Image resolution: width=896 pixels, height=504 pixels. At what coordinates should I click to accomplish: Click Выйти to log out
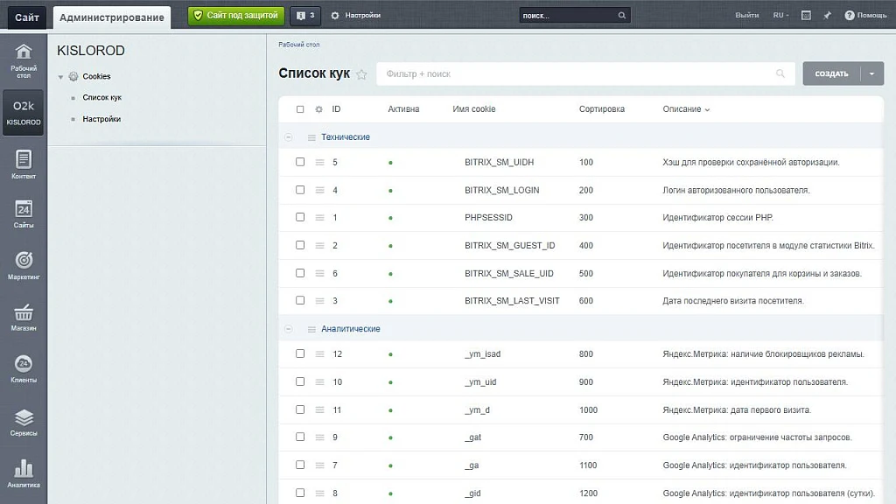pos(747,16)
